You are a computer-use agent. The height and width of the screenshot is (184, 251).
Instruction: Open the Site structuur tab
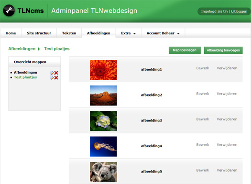coord(39,33)
